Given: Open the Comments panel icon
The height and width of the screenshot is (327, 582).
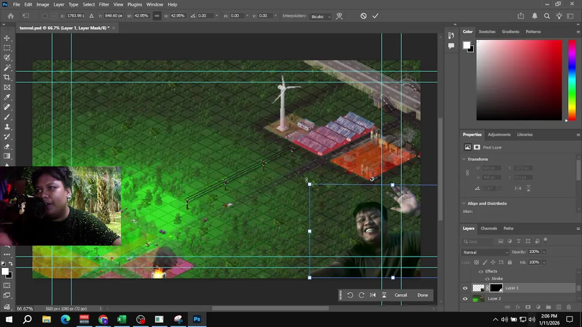Looking at the screenshot, I should (451, 45).
